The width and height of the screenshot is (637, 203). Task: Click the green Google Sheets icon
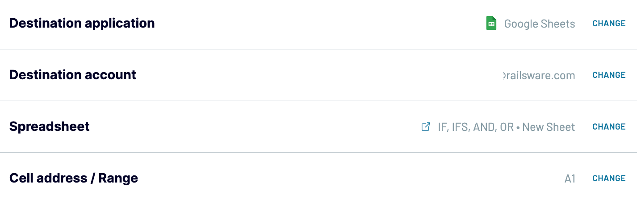(x=491, y=23)
